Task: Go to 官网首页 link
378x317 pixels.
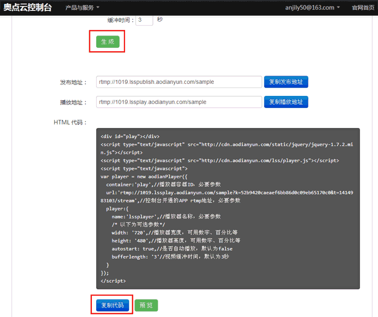Action: click(363, 8)
